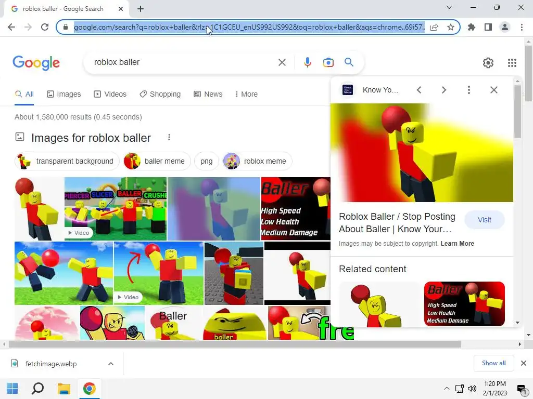Filter by transparent background chip

(67, 161)
